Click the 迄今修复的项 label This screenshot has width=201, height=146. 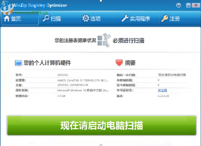[126, 85]
